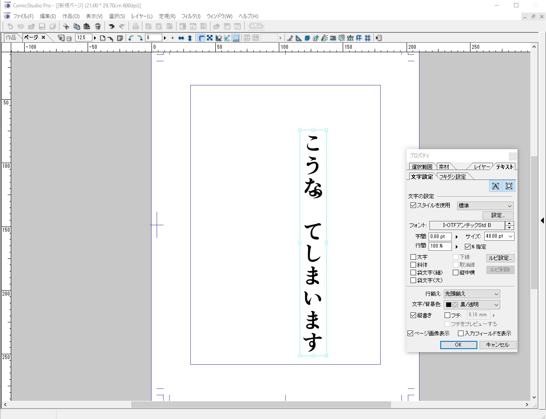Click the Cut scissors icon in toolbar
Screen dimensions: 546x419
[66, 26]
